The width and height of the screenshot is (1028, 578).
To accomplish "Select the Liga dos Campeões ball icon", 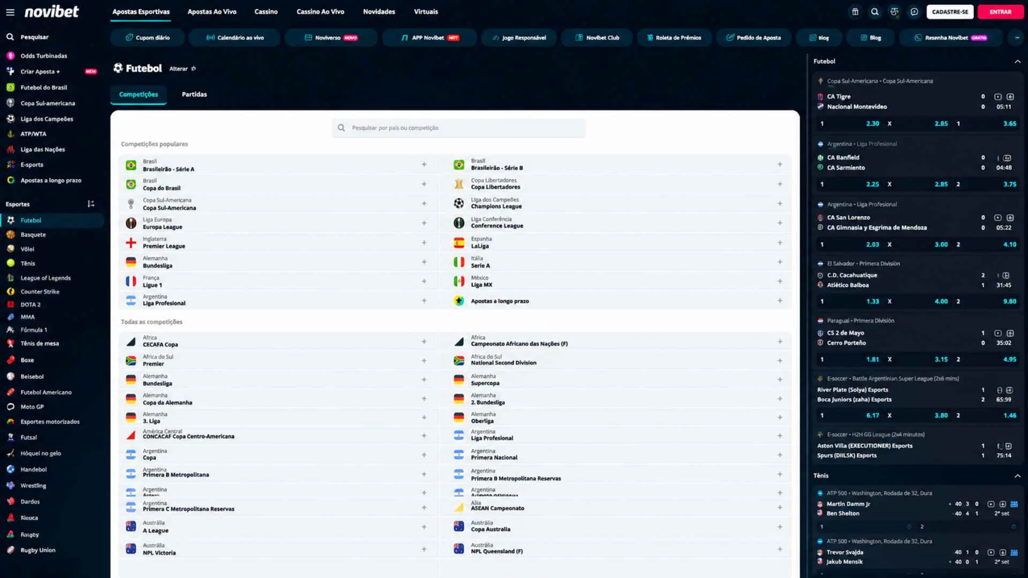I will (x=10, y=119).
